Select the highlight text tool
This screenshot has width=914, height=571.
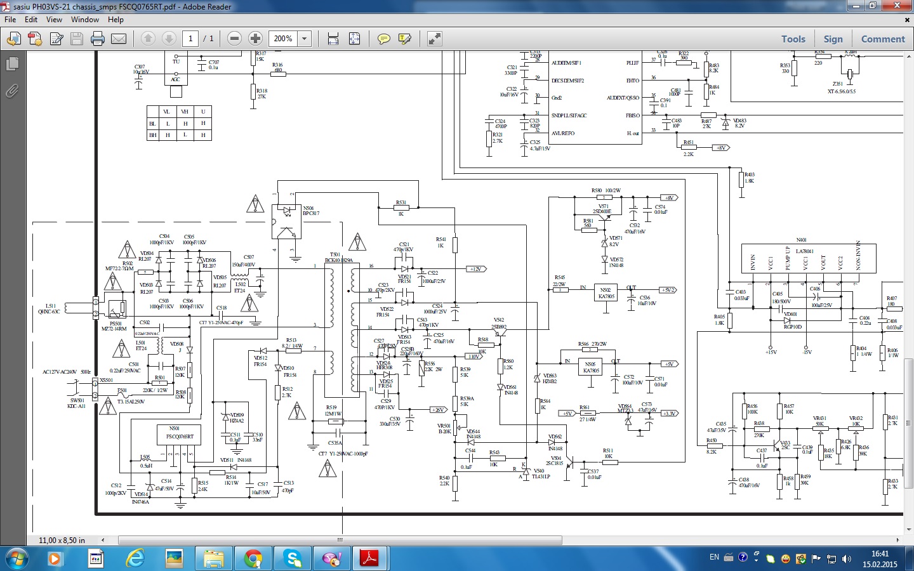click(x=404, y=39)
